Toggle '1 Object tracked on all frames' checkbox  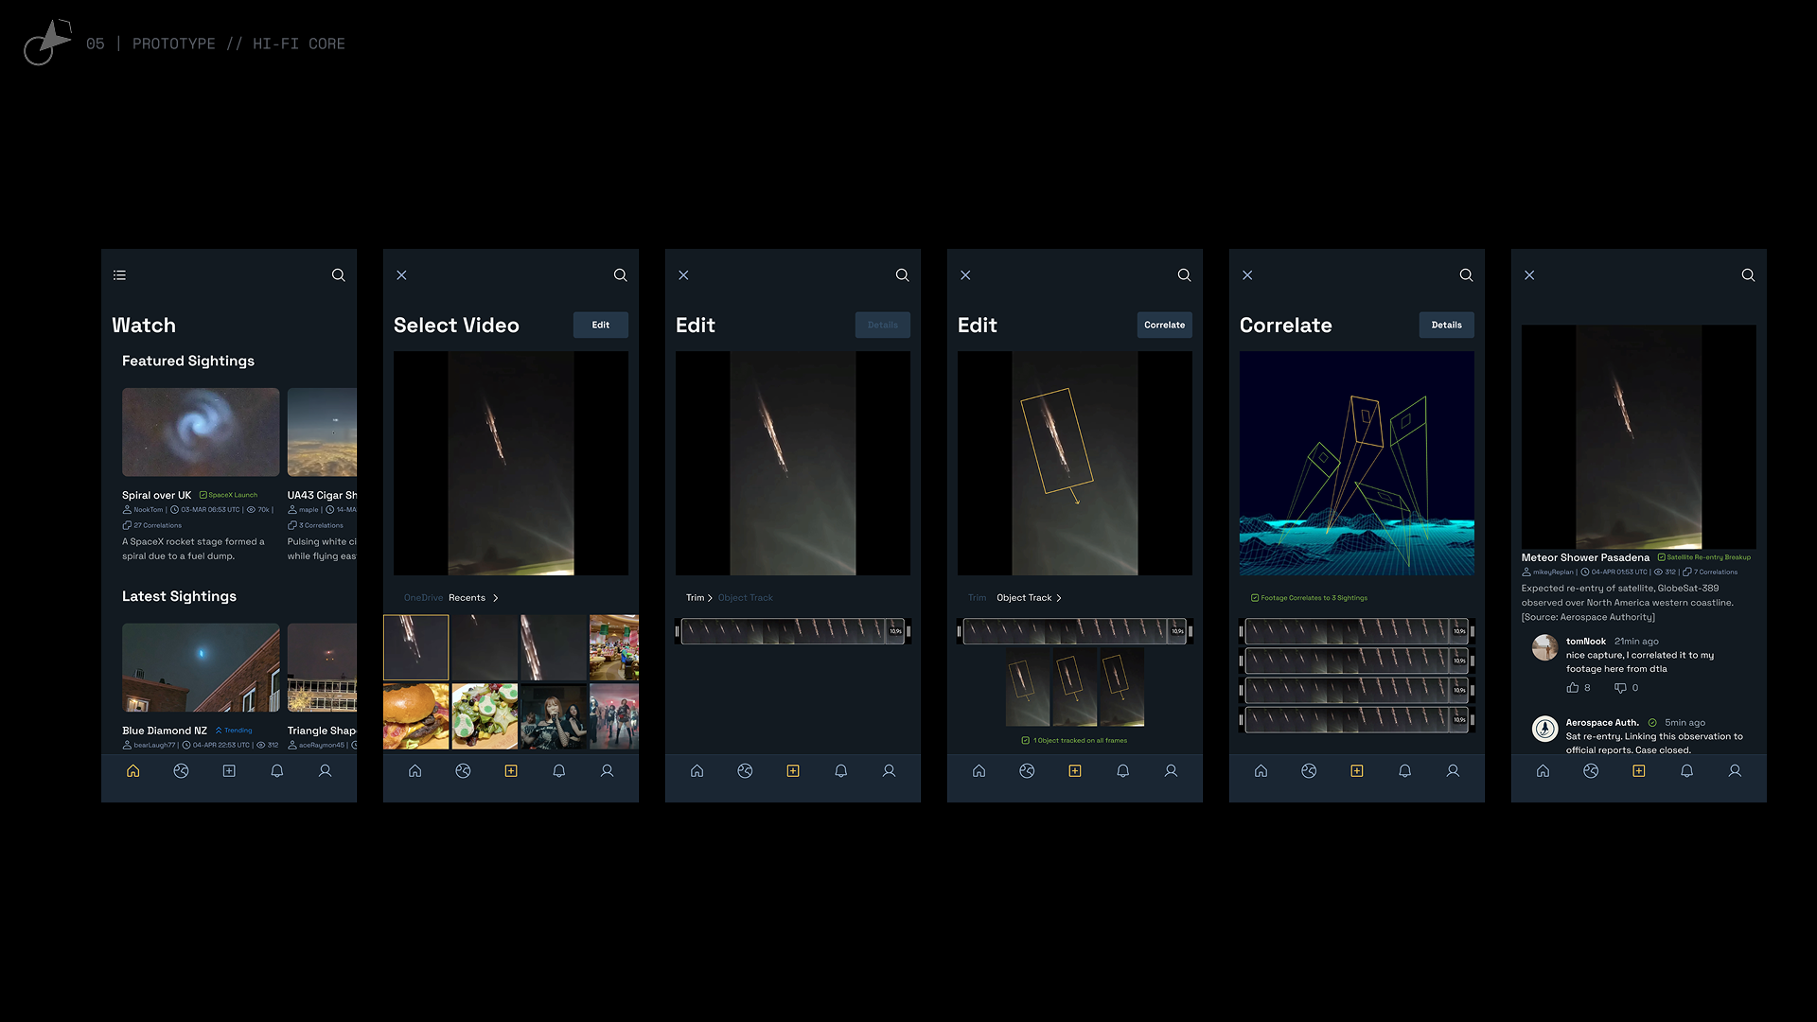[x=1025, y=741]
